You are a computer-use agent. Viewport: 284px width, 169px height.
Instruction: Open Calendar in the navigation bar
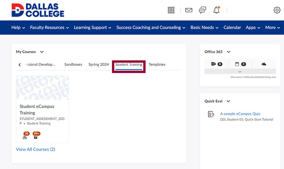[x=232, y=28]
